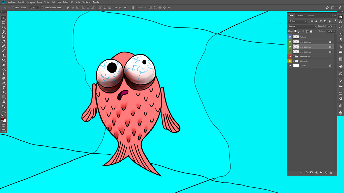This screenshot has height=193, width=344.
Task: Enable the Selec. autom. checkbox
Action: pyautogui.click(x=13, y=7)
